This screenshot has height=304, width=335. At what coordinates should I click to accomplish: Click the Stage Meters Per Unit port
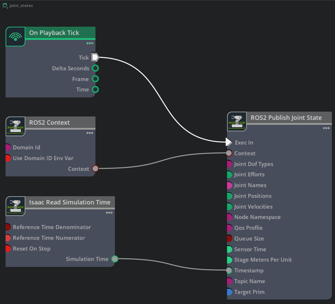click(229, 260)
